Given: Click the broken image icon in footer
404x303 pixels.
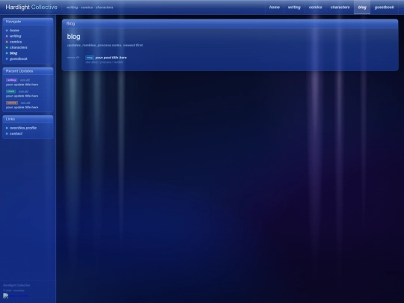Looking at the screenshot, I should 6,296.
